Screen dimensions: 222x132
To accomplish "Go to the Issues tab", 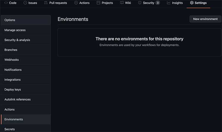I will point(30,3).
